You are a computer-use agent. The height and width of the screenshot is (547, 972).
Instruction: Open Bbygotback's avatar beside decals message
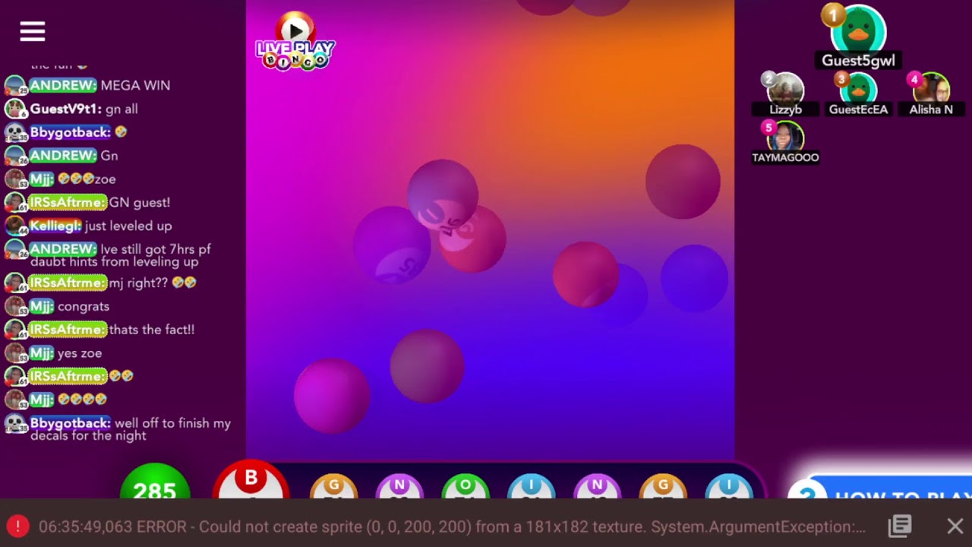coord(16,424)
